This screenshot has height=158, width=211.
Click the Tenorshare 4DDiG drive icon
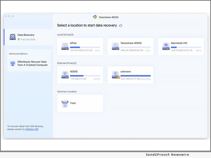(x=116, y=46)
